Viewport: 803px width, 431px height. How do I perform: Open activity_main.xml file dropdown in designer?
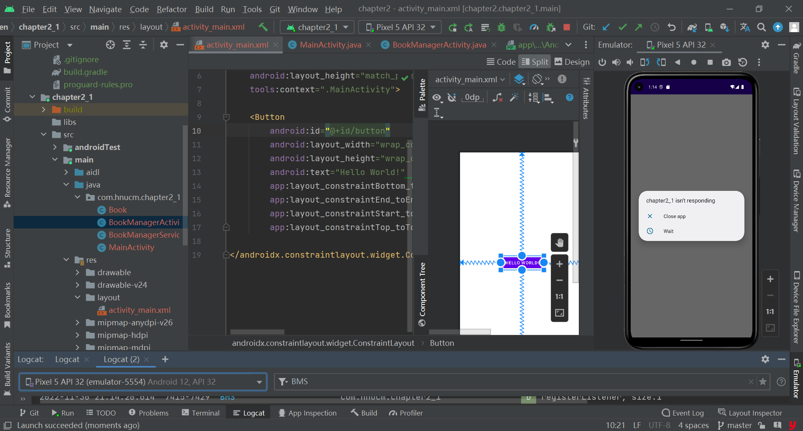[x=470, y=79]
